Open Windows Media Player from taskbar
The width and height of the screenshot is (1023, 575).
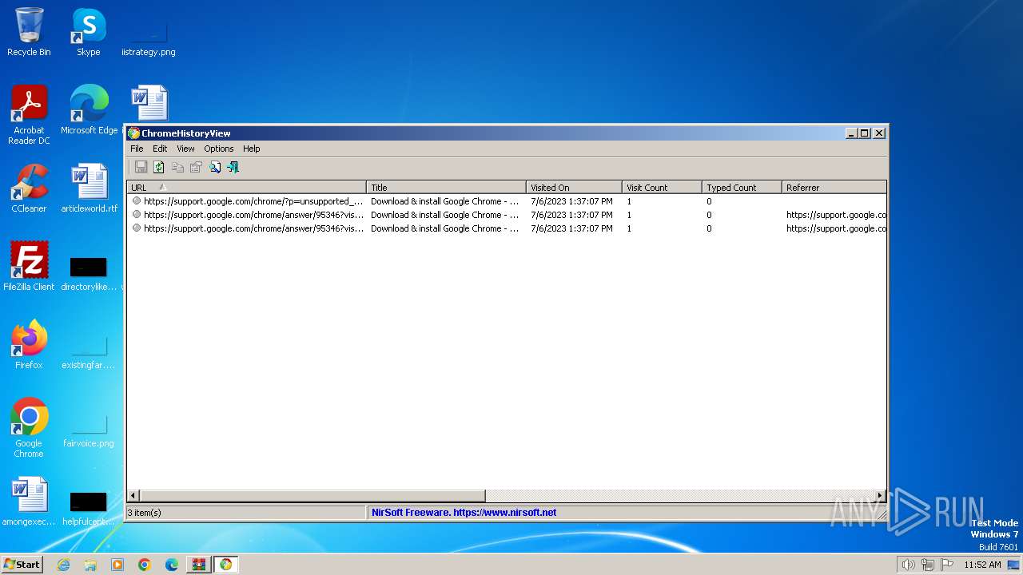point(117,565)
